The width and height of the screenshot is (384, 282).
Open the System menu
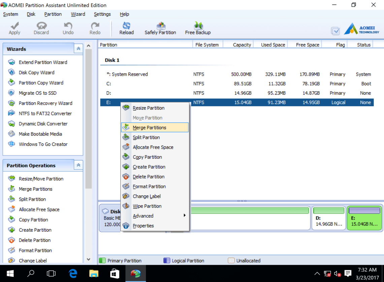coord(10,14)
